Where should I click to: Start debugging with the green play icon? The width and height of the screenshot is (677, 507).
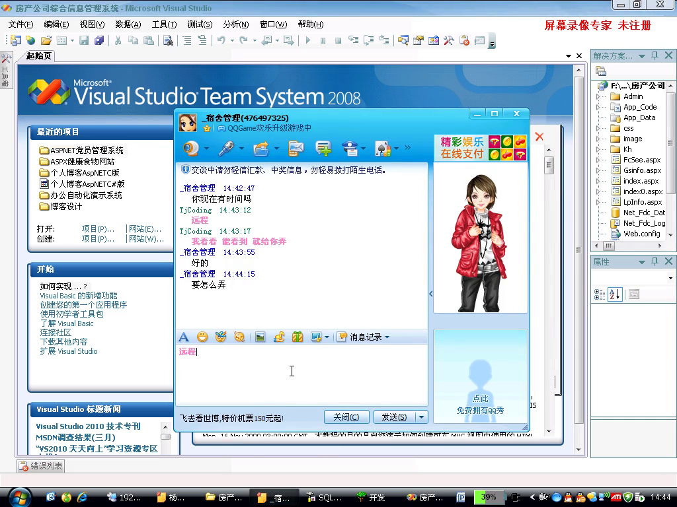point(308,40)
